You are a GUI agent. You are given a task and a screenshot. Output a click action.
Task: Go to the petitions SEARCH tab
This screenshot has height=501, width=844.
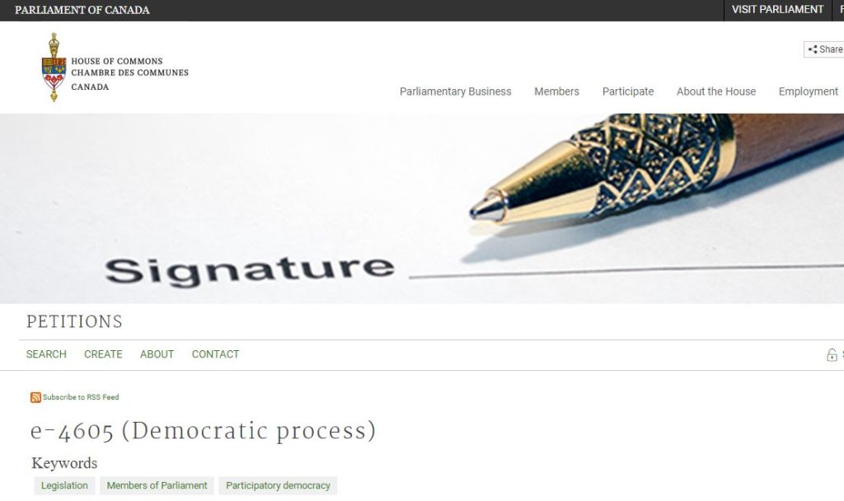click(46, 354)
